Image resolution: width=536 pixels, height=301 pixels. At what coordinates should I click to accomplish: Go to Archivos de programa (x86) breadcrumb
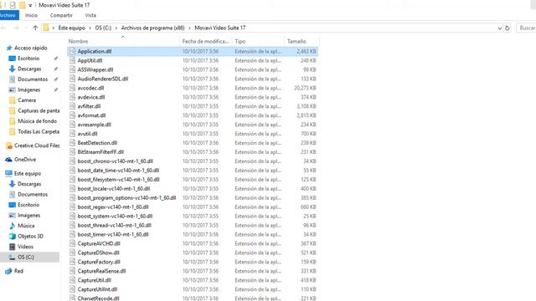click(x=152, y=28)
